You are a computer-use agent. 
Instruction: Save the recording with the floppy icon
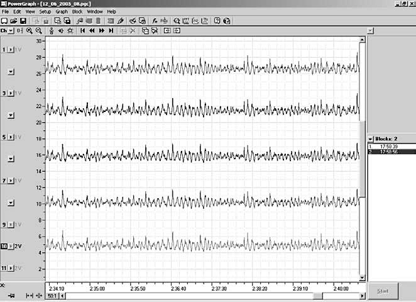pyautogui.click(x=23, y=21)
